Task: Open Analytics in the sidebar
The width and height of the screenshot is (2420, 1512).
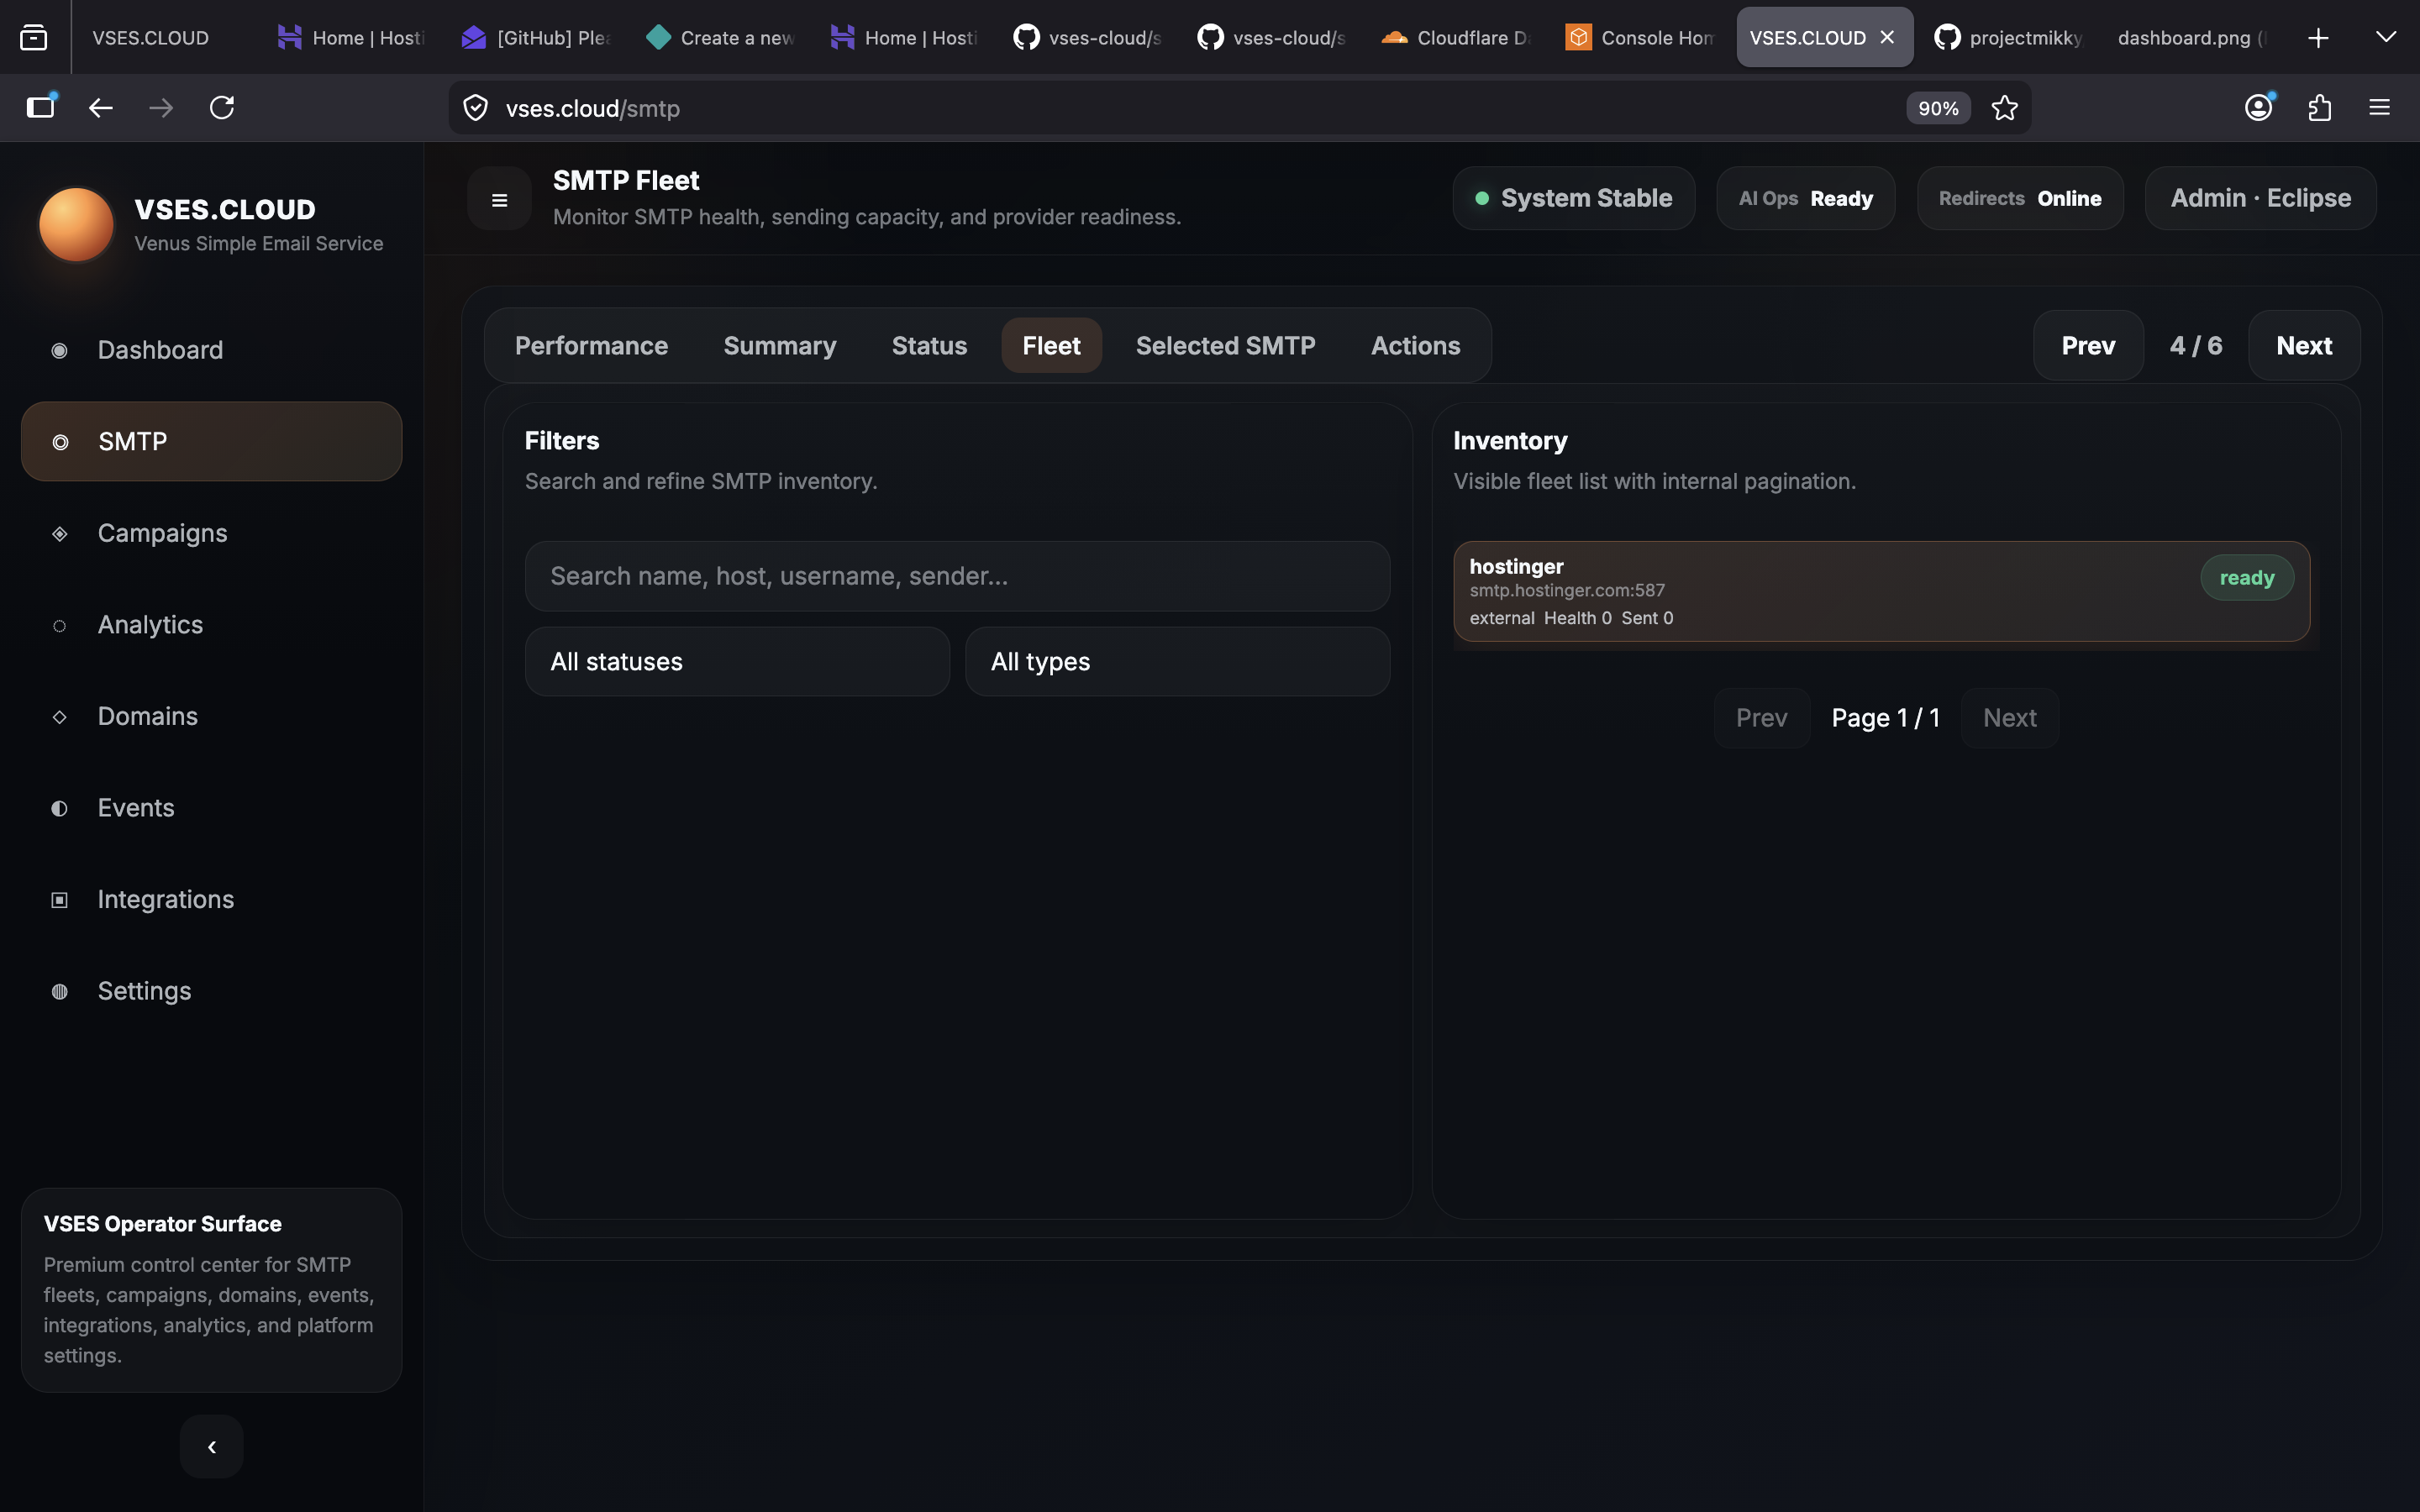Action: click(x=211, y=626)
